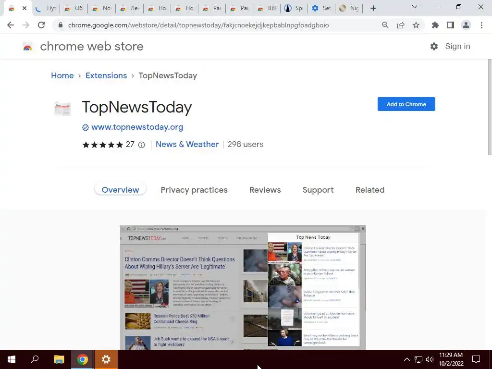Close the active TopNewsToday tab
492x369 pixels.
click(x=25, y=8)
